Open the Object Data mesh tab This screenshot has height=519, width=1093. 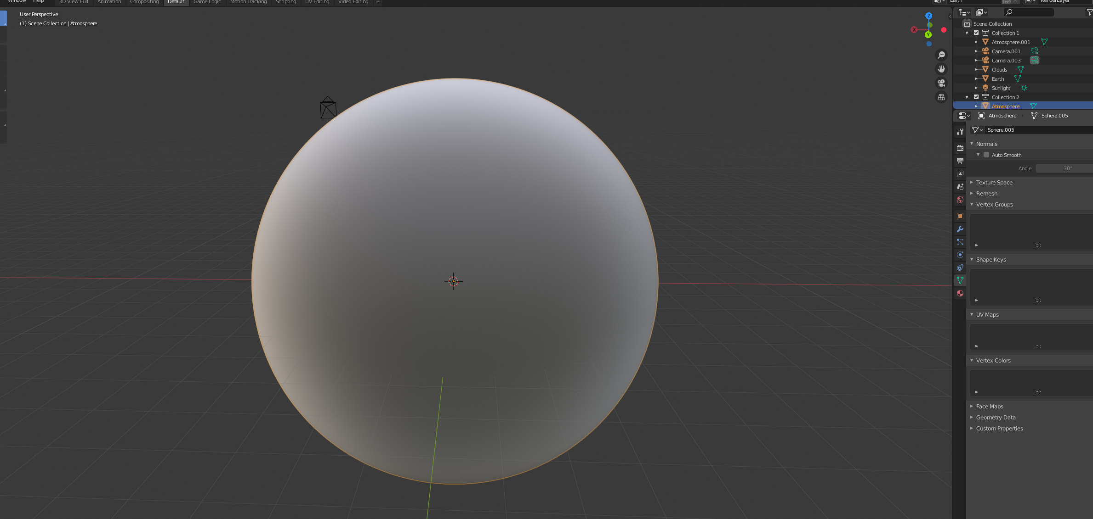960,280
